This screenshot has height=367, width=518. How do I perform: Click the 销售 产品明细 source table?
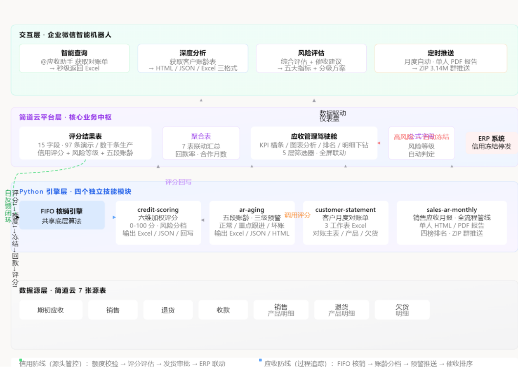281,310
